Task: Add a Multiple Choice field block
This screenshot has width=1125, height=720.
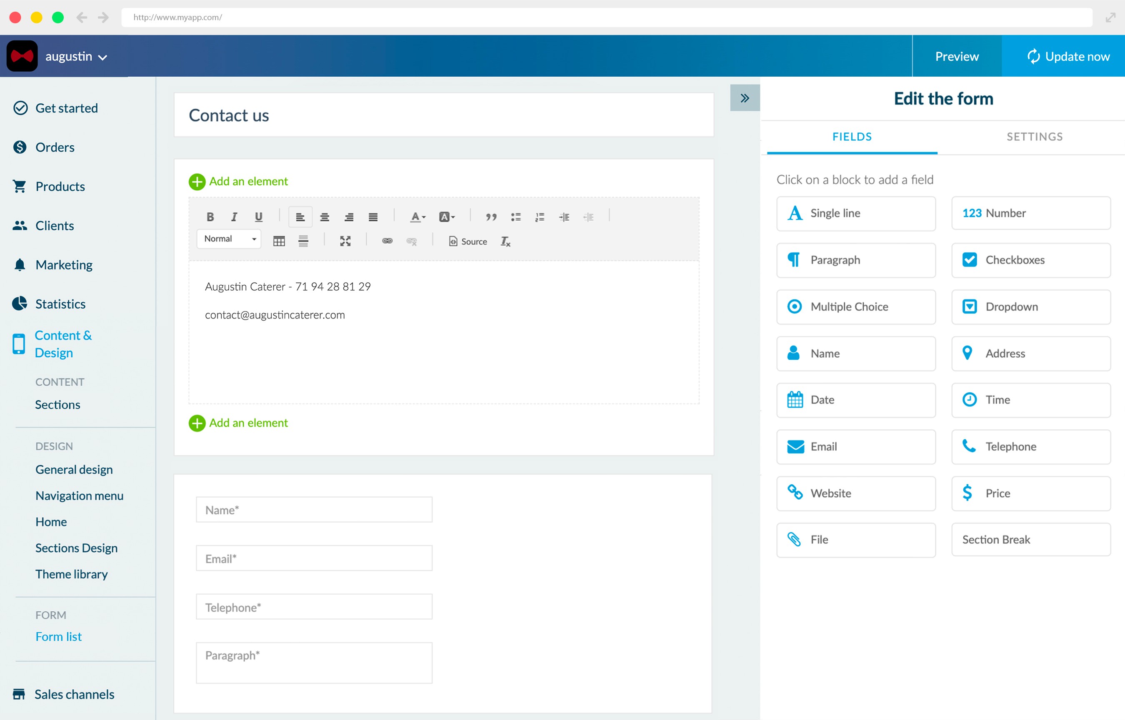Action: (855, 307)
